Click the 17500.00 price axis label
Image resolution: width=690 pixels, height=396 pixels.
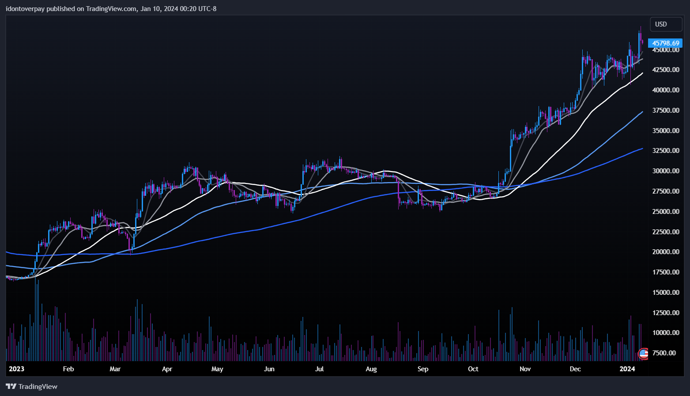(666, 272)
